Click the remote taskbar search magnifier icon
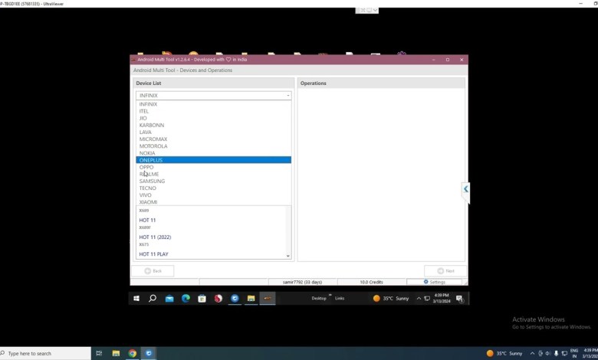Screen dimensions: 598x360 point(153,299)
